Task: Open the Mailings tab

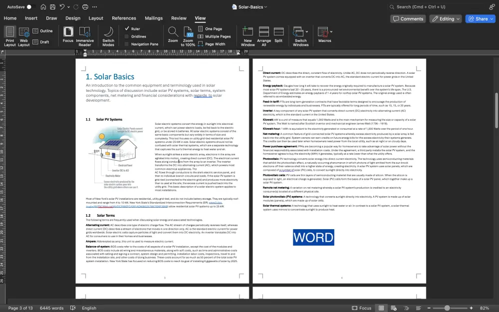Action: tap(154, 17)
